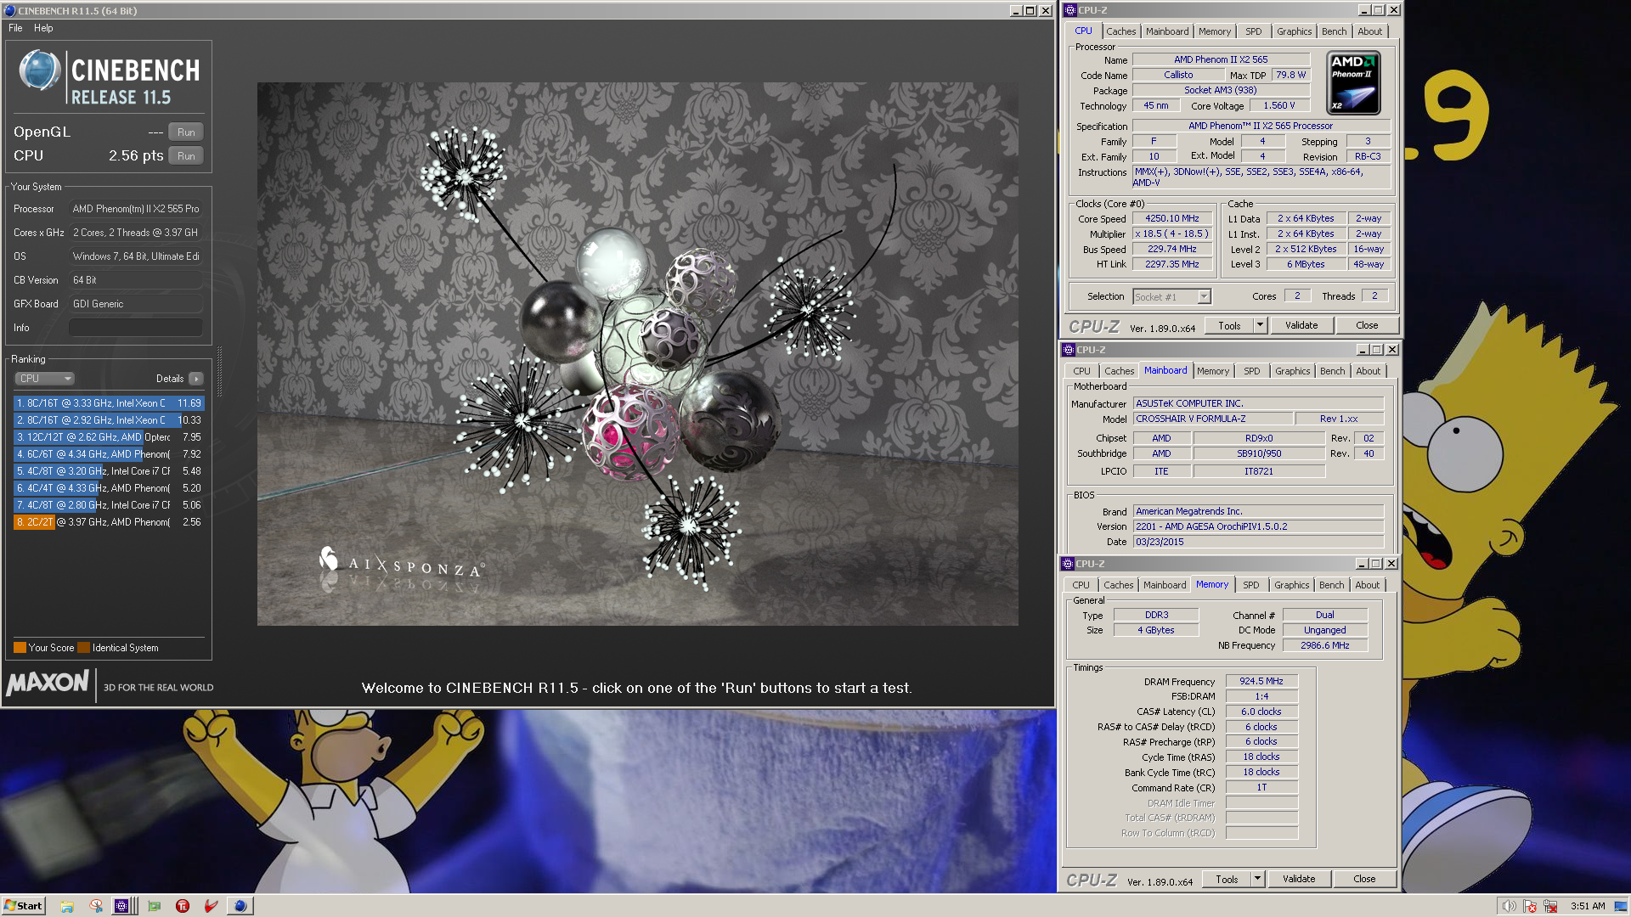This screenshot has height=917, width=1631.
Task: Click the AMD Phenom II processor logo
Action: tap(1353, 83)
